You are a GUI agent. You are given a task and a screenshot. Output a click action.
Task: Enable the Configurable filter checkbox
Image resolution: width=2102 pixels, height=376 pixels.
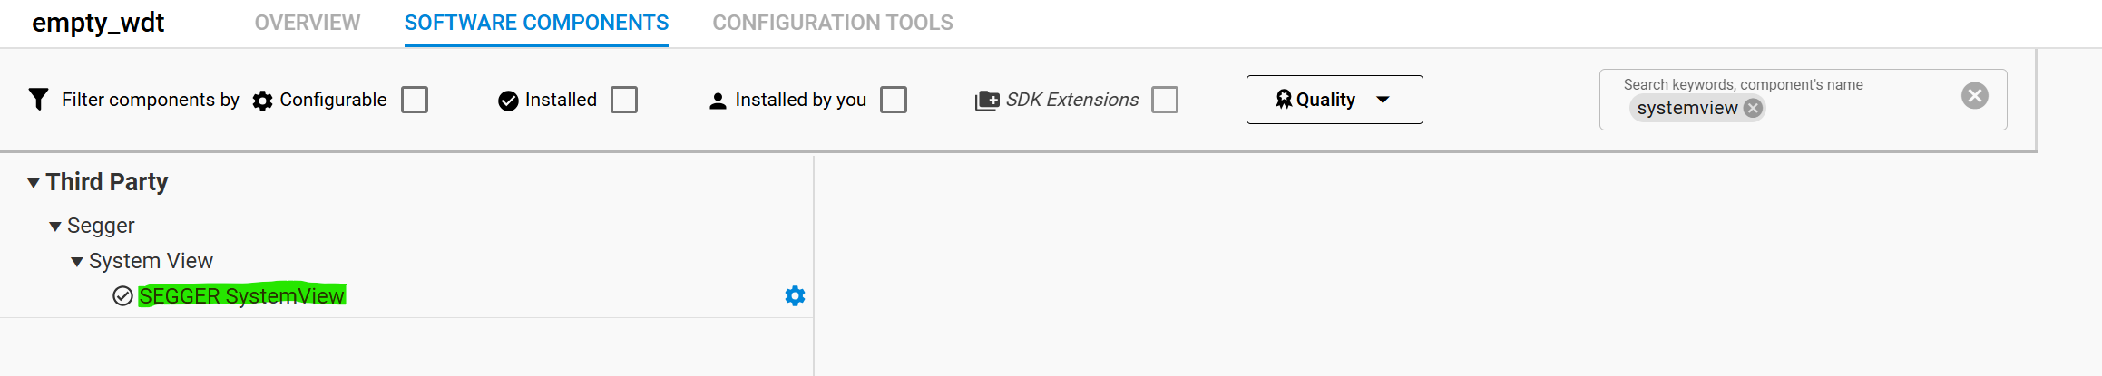coord(415,100)
